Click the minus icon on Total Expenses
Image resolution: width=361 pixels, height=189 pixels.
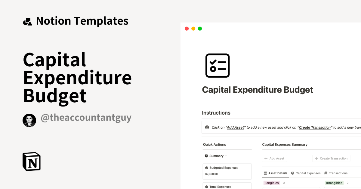point(207,187)
